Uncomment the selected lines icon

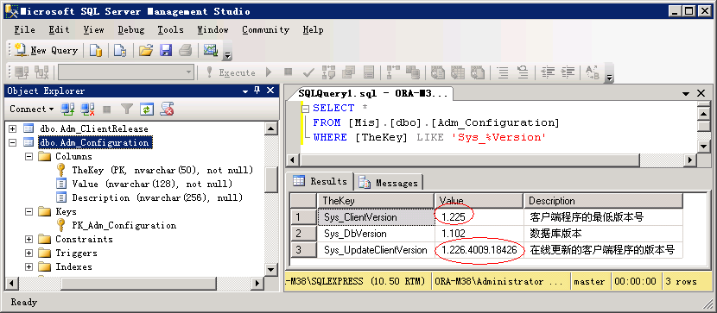523,72
